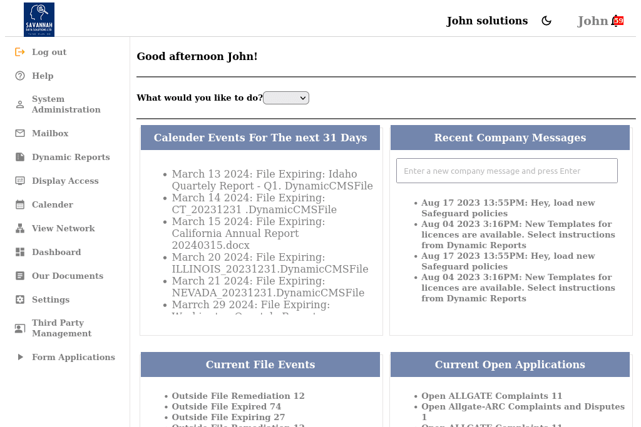
Task: Click Outside File Expiring 27 entry
Action: tap(228, 417)
